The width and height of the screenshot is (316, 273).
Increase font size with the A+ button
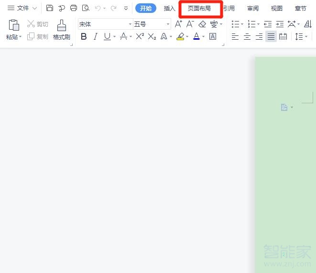point(178,24)
